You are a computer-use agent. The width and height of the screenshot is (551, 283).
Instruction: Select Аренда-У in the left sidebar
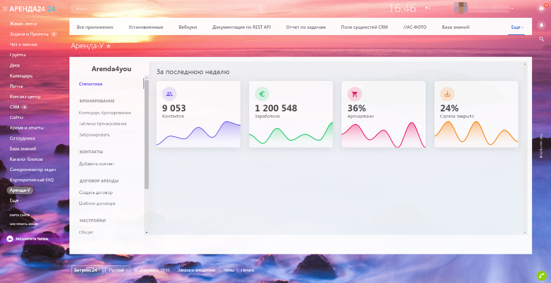[20, 190]
